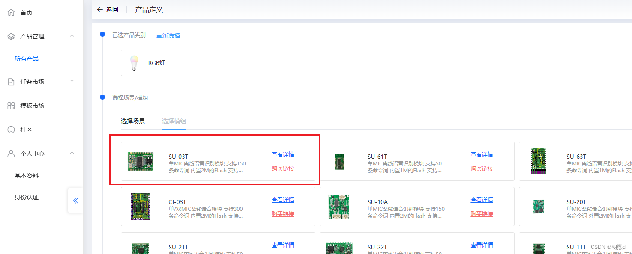The width and height of the screenshot is (632, 254).
Task: Click the SU-03T module board image
Action: click(141, 161)
